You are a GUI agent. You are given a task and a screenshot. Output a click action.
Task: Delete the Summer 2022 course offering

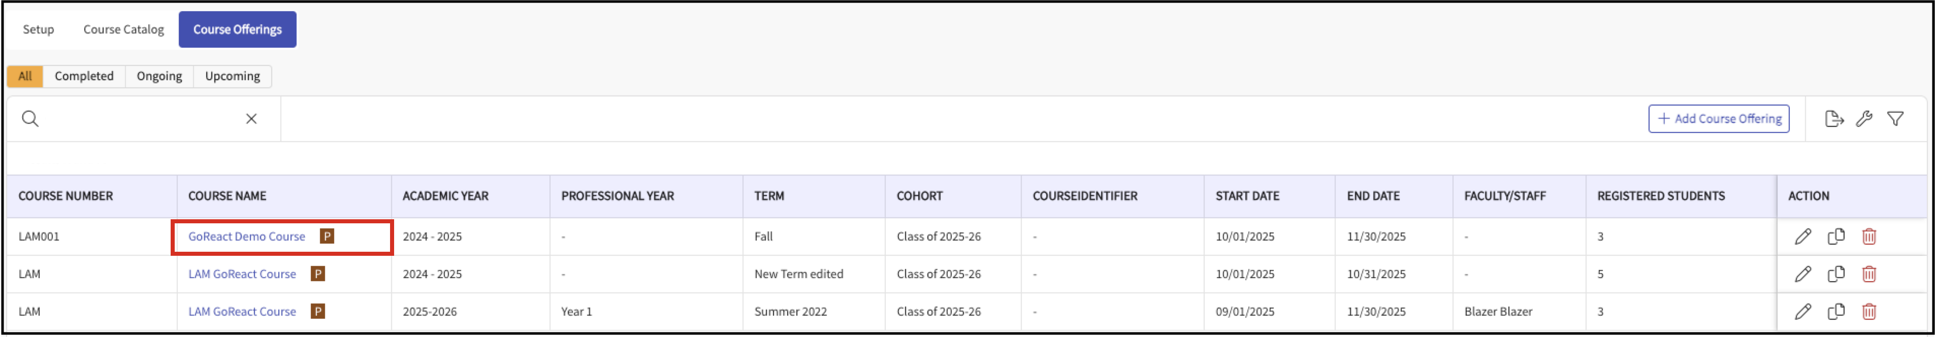point(1869,312)
